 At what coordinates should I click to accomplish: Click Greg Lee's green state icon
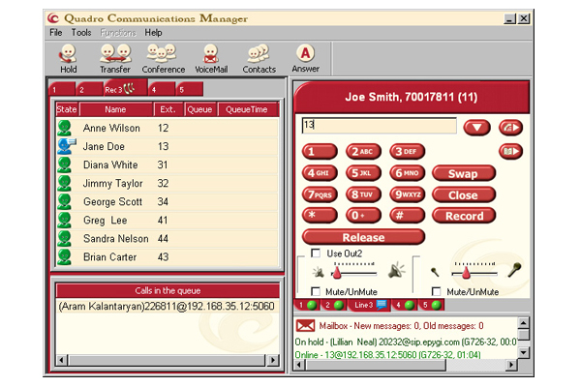coord(65,220)
